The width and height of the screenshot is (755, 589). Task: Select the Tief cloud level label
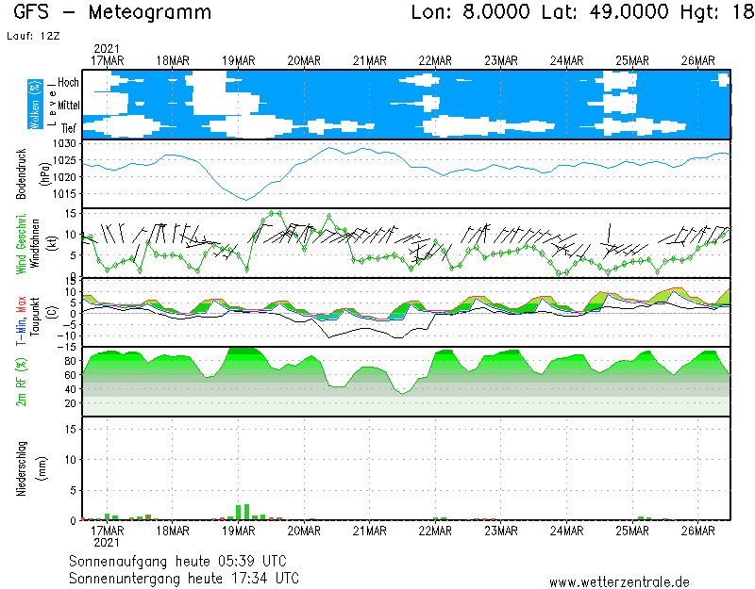[68, 126]
